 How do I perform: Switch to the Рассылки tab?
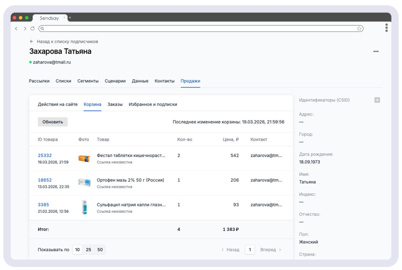39,81
